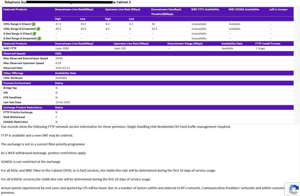Open info icon for G.fast Range B (Impacted)

[x=39, y=38]
